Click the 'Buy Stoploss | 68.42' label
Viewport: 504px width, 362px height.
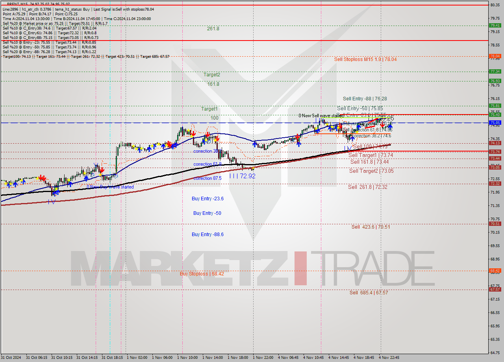point(202,273)
